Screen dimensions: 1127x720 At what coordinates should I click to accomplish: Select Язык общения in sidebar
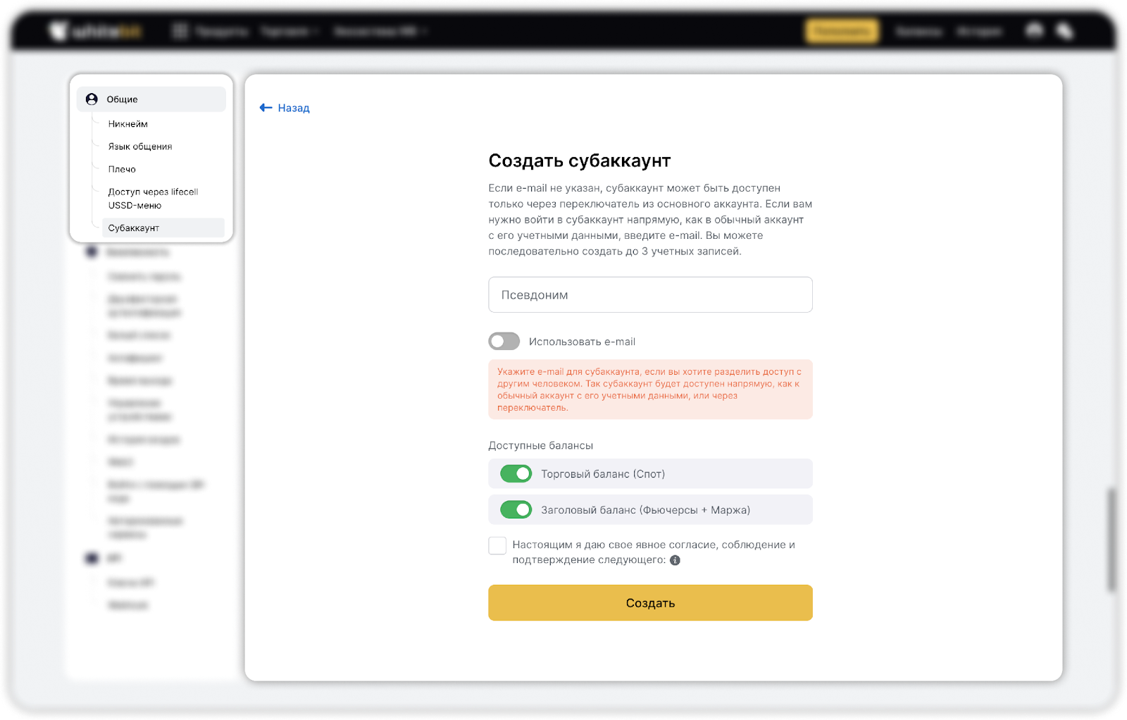pos(140,147)
